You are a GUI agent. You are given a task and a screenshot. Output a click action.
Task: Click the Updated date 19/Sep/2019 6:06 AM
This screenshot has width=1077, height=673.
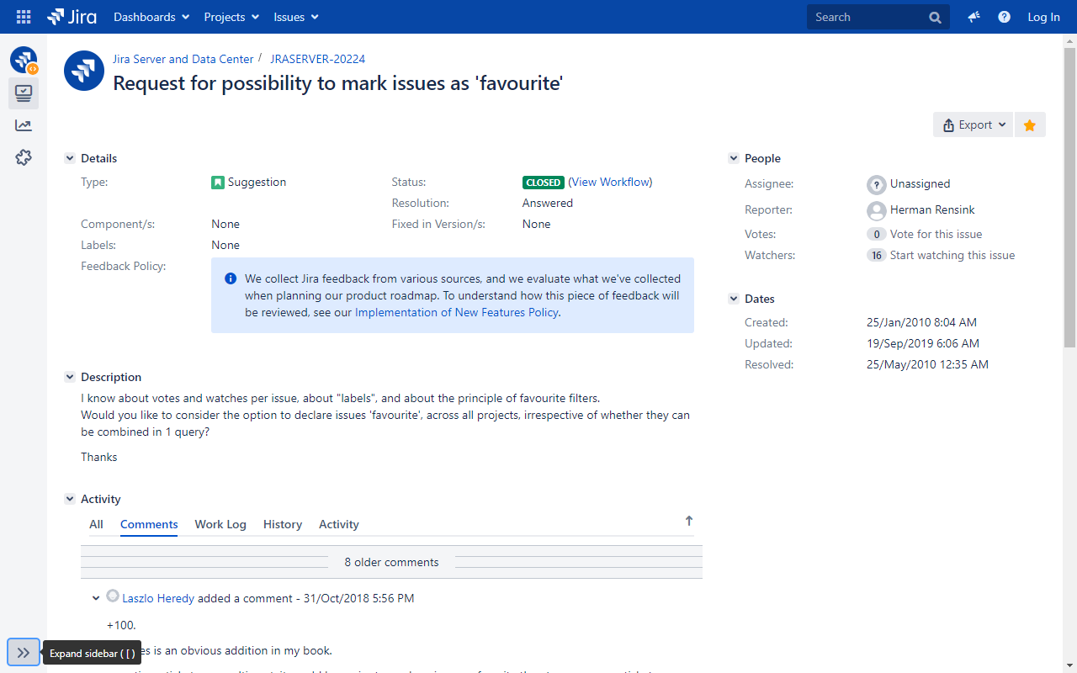(923, 343)
